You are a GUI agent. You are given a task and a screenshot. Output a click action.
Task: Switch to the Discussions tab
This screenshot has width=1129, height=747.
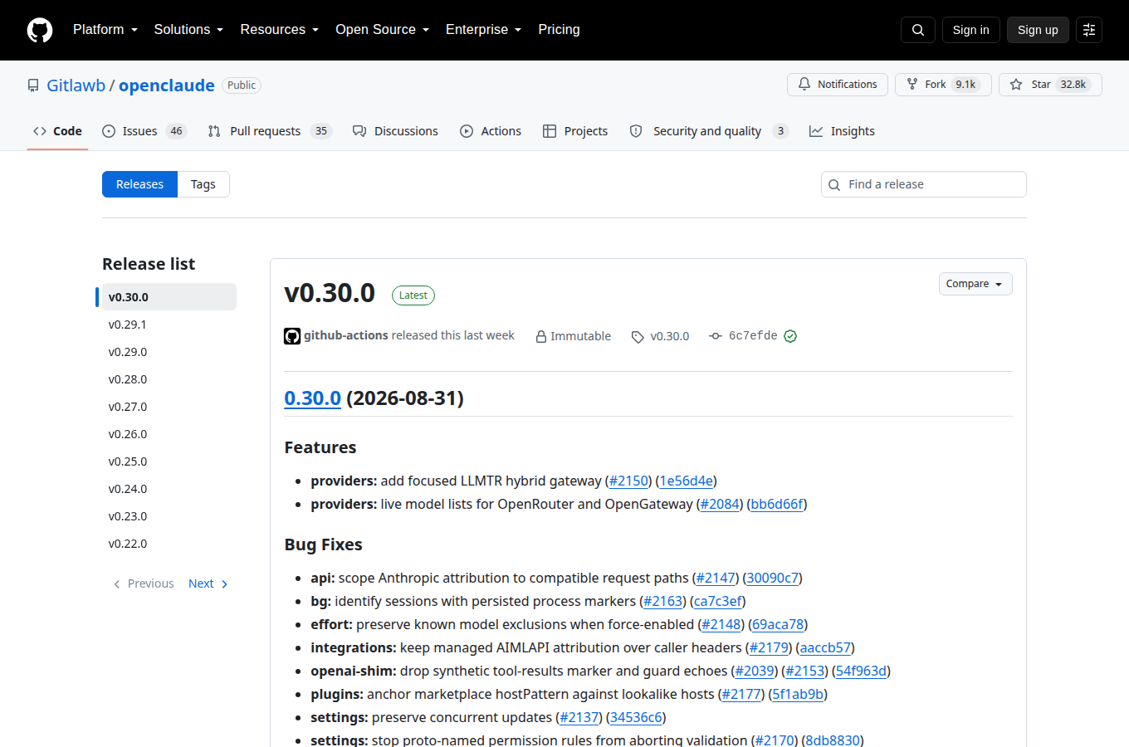[395, 131]
